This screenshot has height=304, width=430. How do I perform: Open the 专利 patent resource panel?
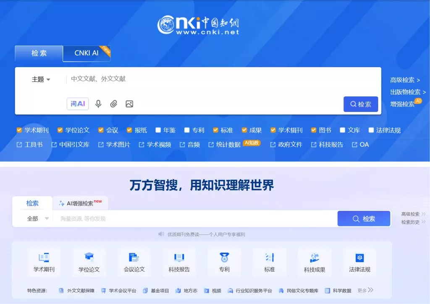[224, 262]
